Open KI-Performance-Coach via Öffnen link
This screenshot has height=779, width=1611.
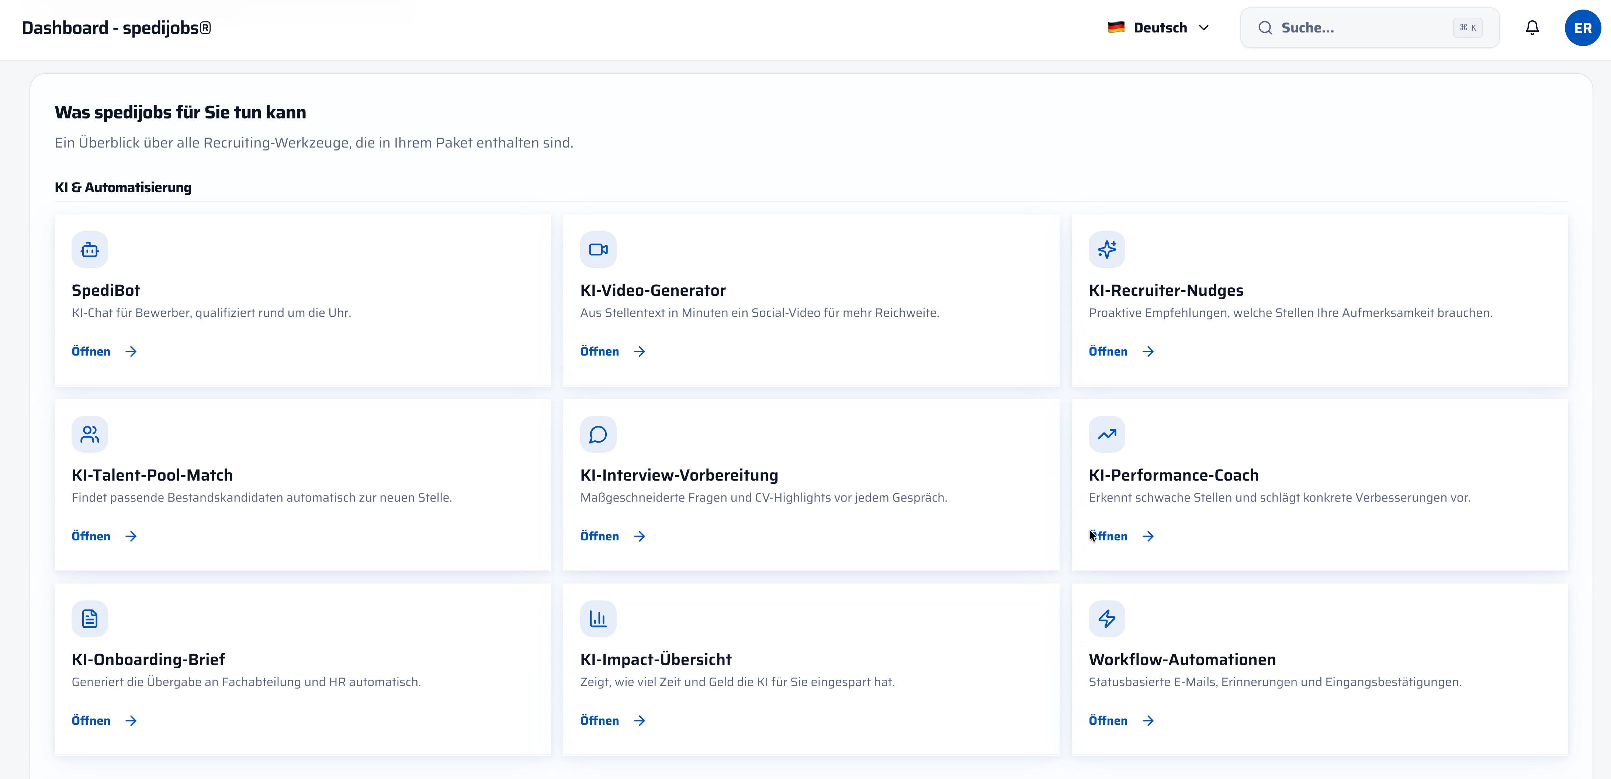[x=1121, y=536]
